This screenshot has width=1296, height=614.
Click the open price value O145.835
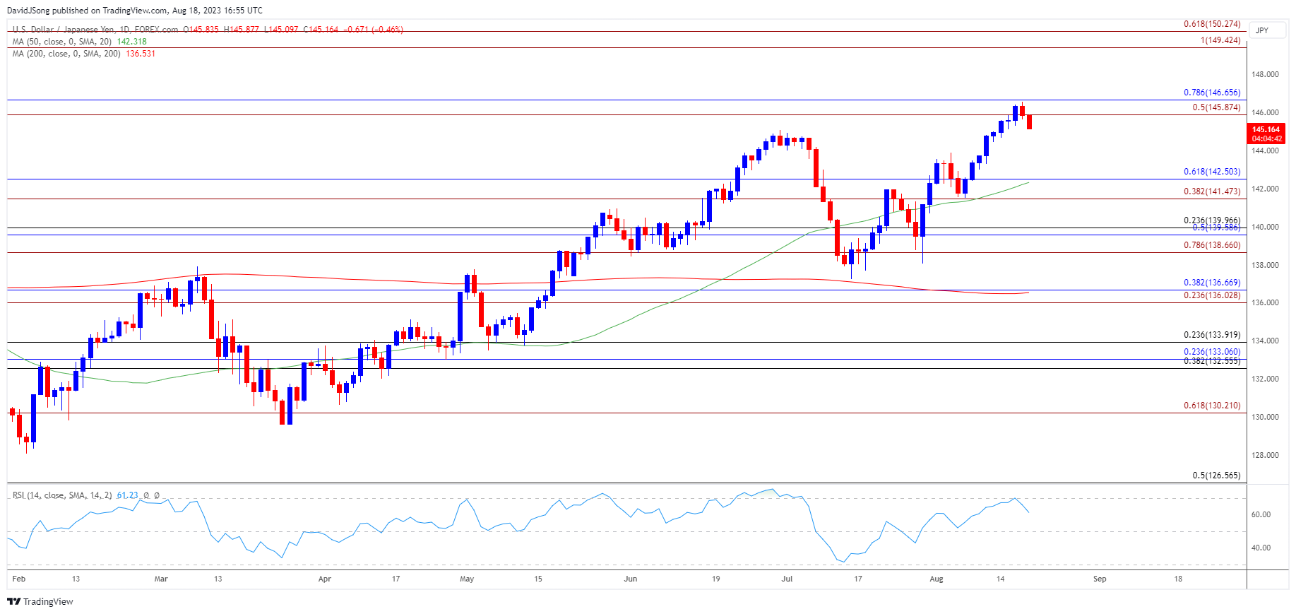(201, 30)
